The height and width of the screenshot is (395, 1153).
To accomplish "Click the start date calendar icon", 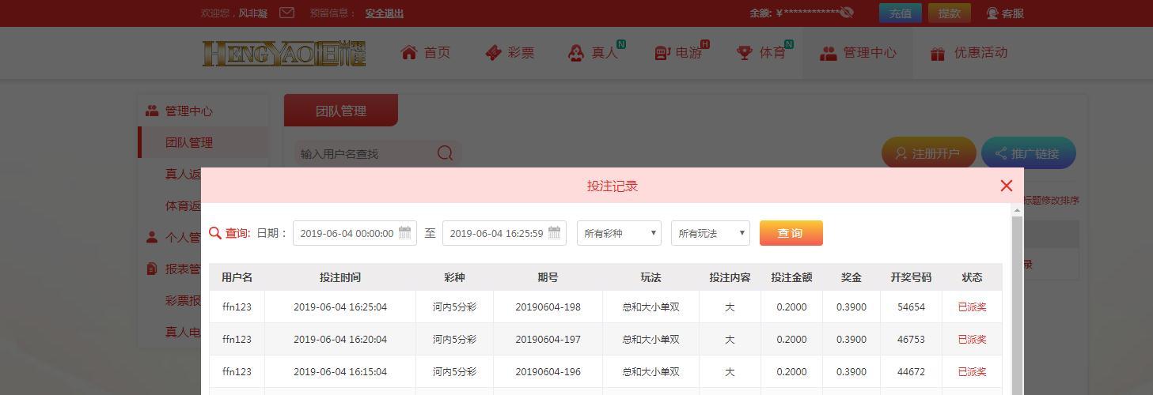I will pos(404,233).
